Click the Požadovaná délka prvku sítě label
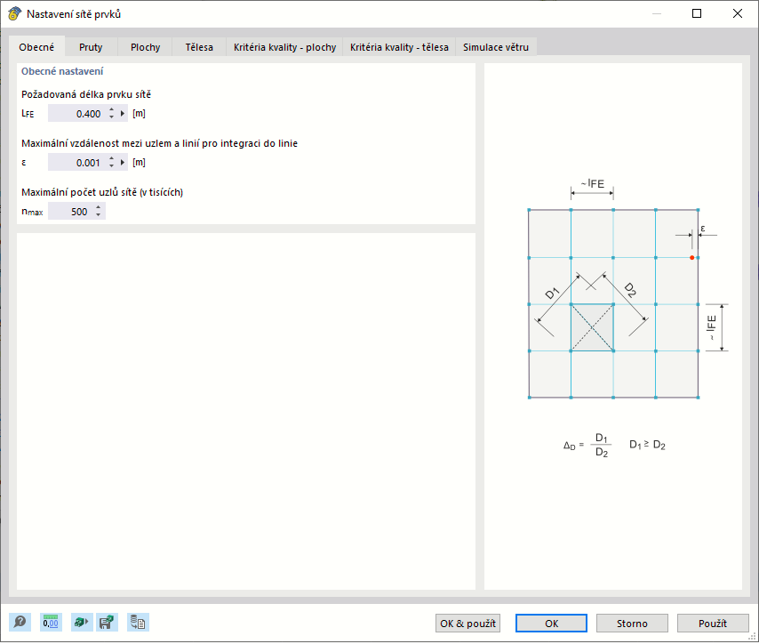Screen dimensions: 759x644 pyautogui.click(x=86, y=94)
